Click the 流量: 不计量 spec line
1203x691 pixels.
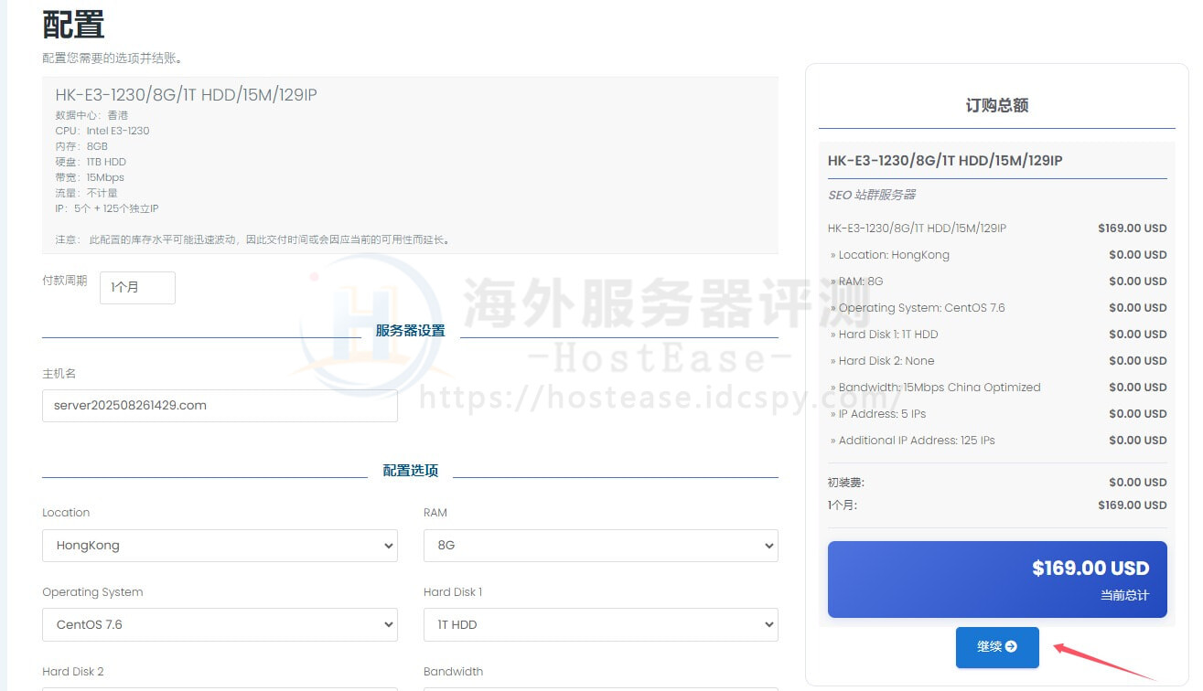(x=86, y=193)
